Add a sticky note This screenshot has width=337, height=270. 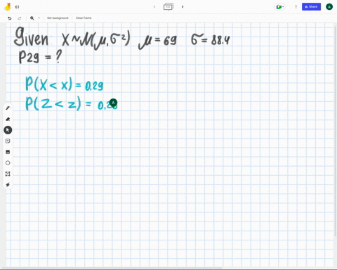8,141
